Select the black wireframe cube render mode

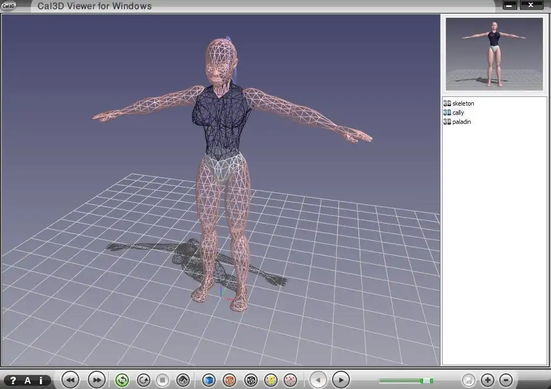point(251,380)
